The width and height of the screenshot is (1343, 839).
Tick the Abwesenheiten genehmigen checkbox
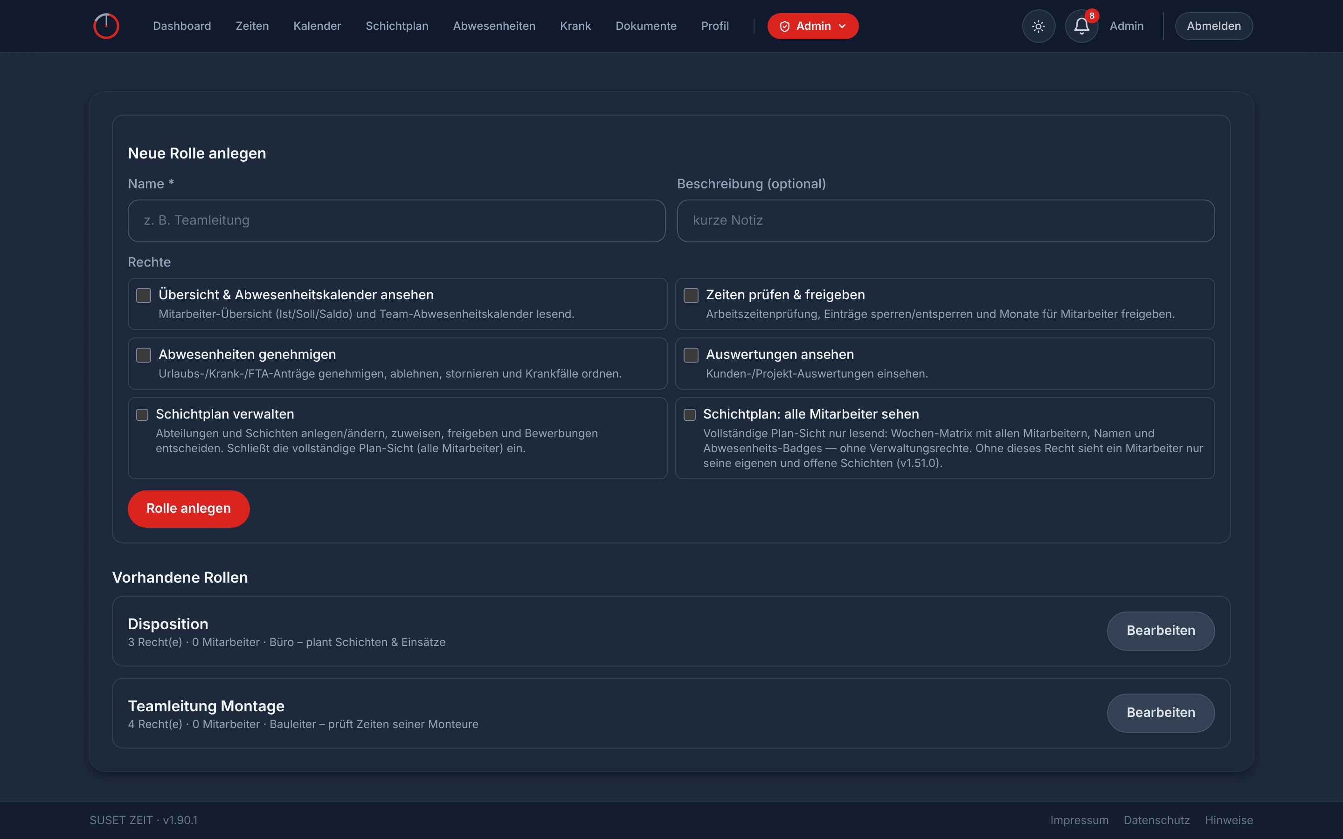click(144, 355)
